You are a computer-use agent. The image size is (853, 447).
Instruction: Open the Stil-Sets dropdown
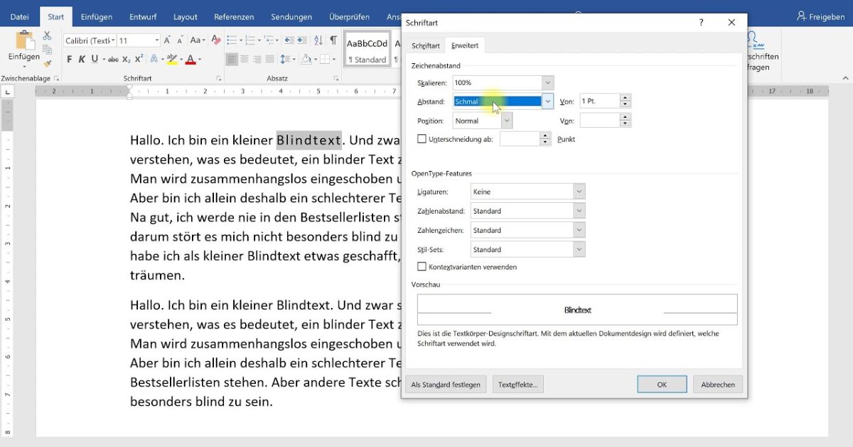point(579,249)
